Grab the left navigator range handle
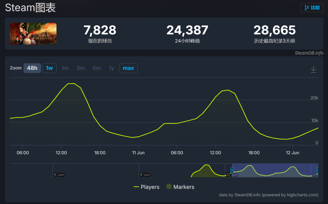 [x=232, y=170]
